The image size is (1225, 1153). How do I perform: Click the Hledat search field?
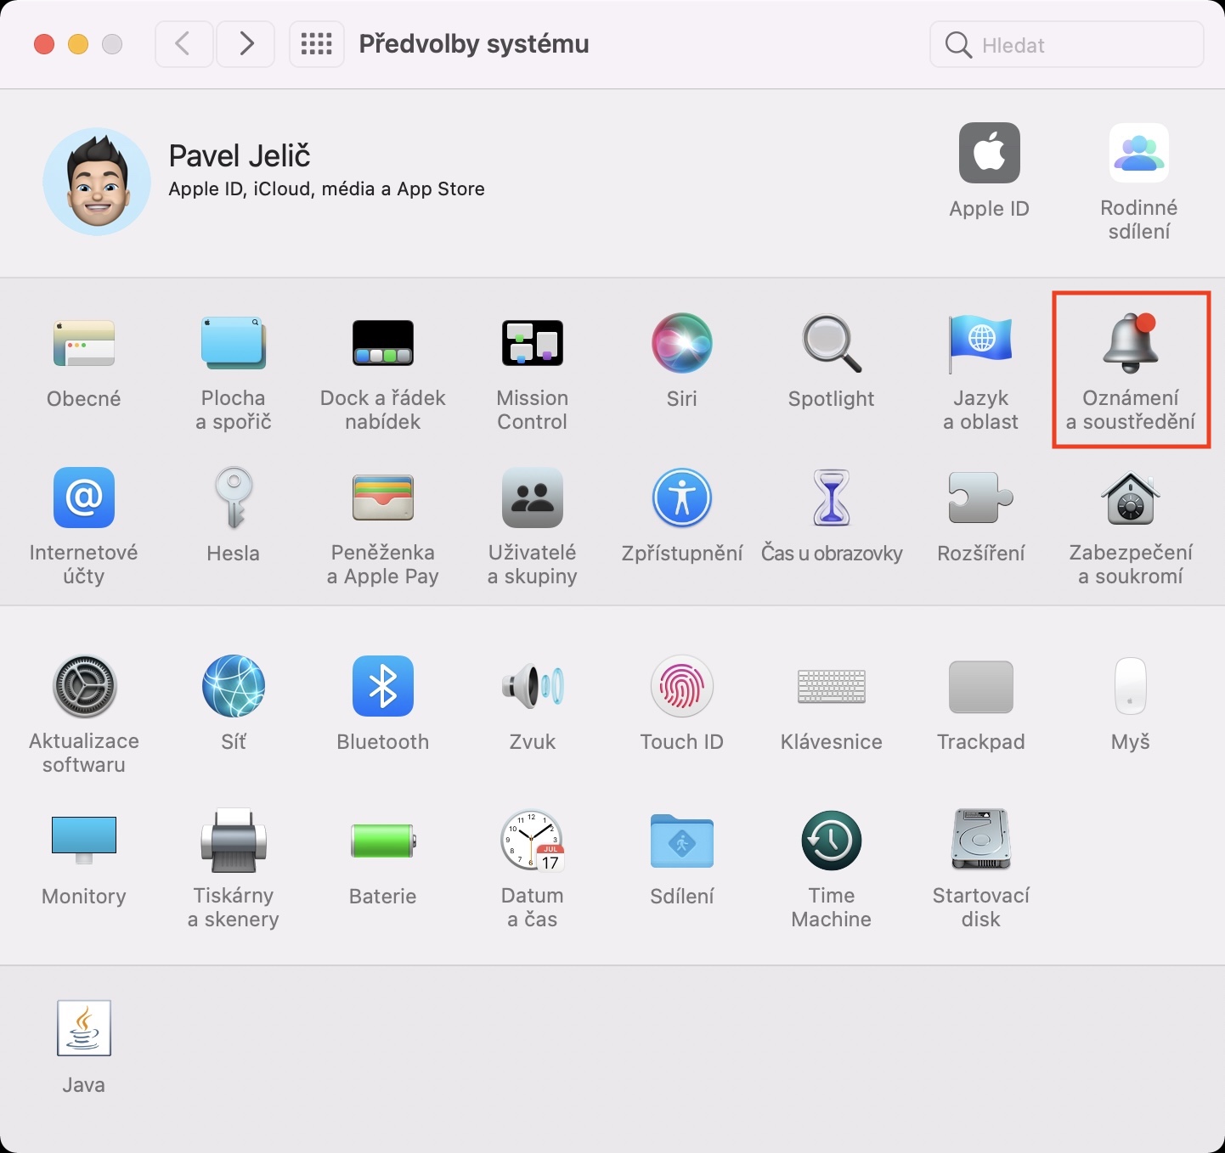click(x=1067, y=44)
